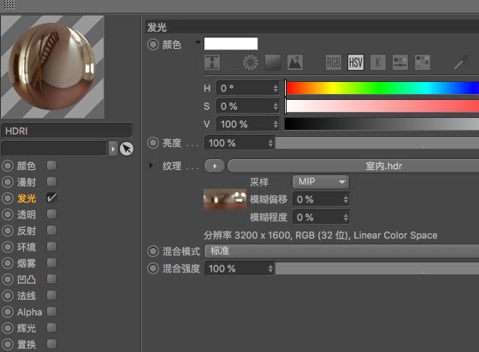This screenshot has height=352, width=479.
Task: Click the 亮度 value stepper arrows
Action: pos(270,143)
